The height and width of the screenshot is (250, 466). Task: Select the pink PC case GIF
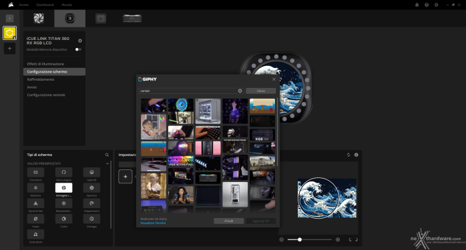[x=208, y=147]
